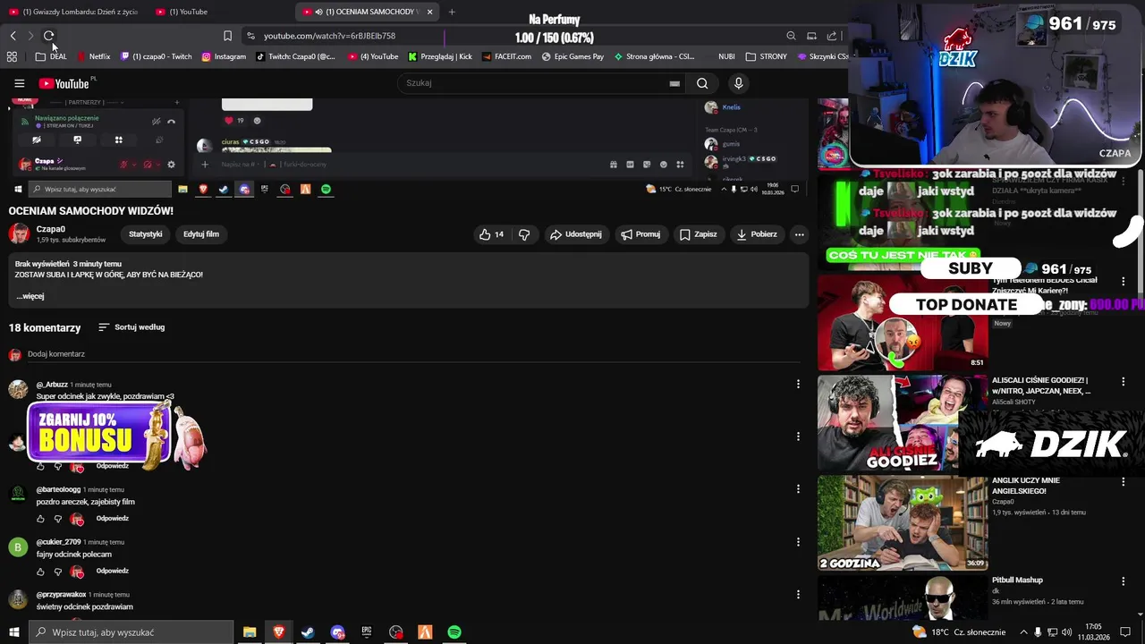Like the video with thumbs up (14)
This screenshot has height=644, width=1145.
click(x=491, y=234)
